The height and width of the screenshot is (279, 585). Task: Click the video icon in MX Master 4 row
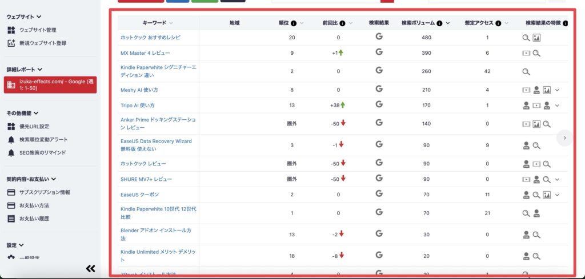(526, 53)
